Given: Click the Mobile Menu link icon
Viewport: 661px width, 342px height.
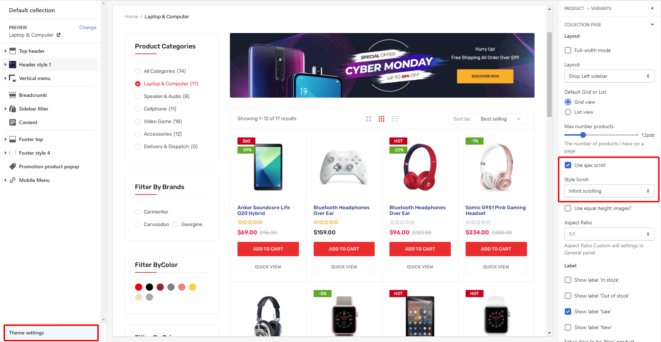Looking at the screenshot, I should point(13,180).
